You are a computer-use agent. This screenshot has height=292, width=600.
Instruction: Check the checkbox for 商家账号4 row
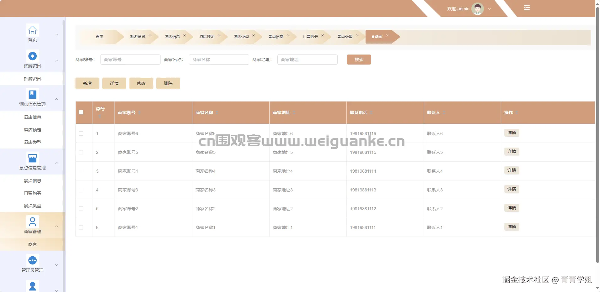[81, 171]
